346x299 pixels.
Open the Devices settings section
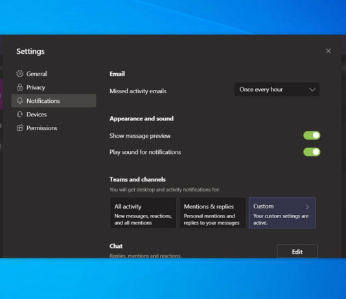[x=54, y=115]
